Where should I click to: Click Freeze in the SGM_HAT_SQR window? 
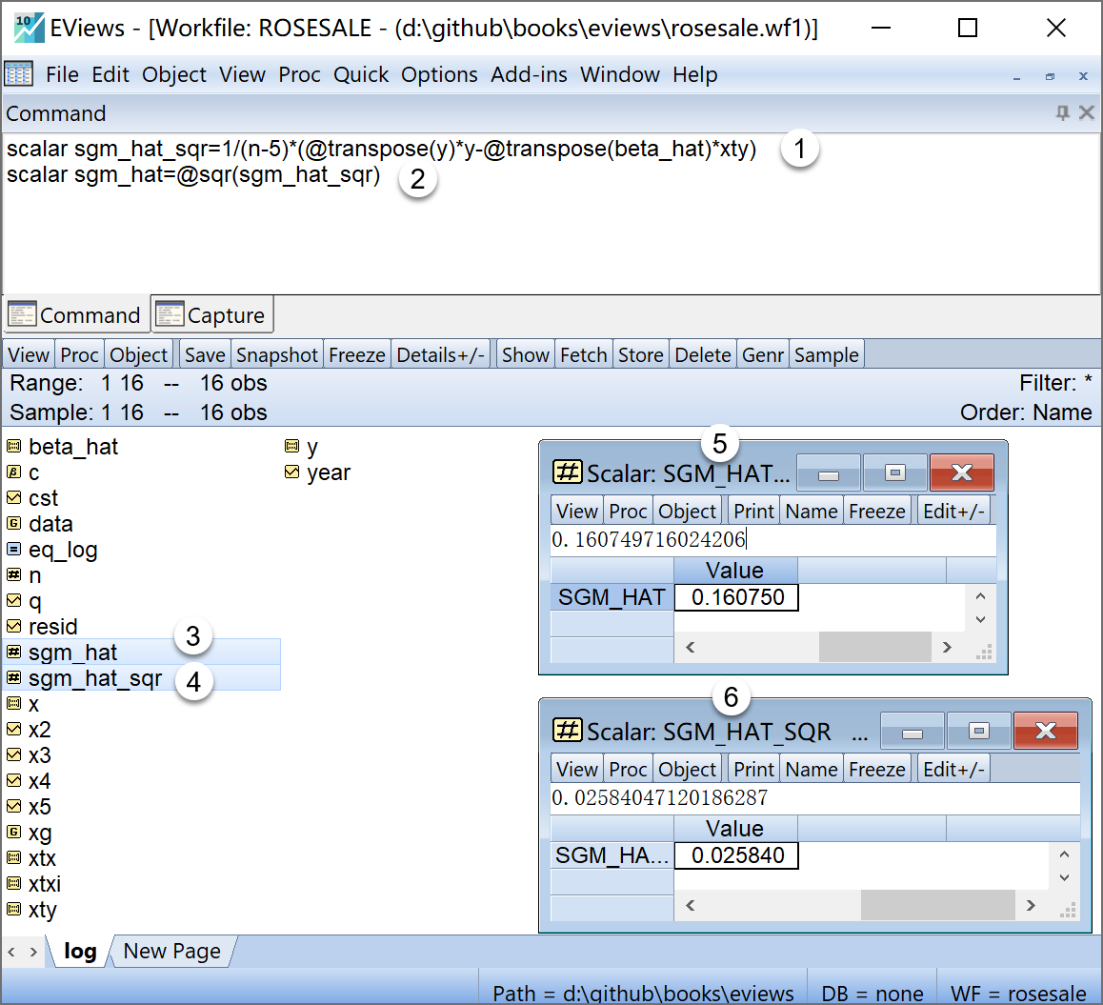coord(876,770)
